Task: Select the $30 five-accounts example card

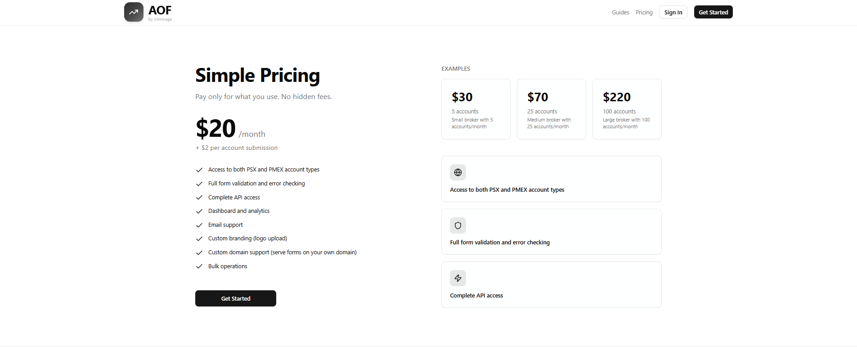Action: 476,109
